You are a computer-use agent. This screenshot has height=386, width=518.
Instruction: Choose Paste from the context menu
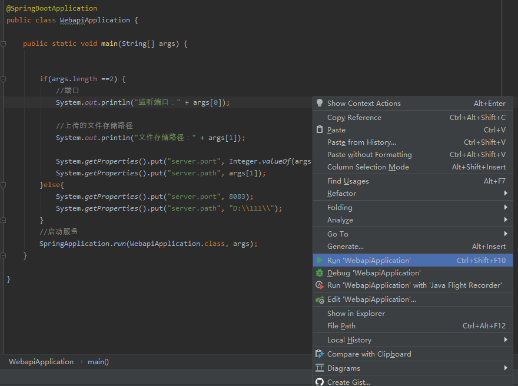click(413, 130)
